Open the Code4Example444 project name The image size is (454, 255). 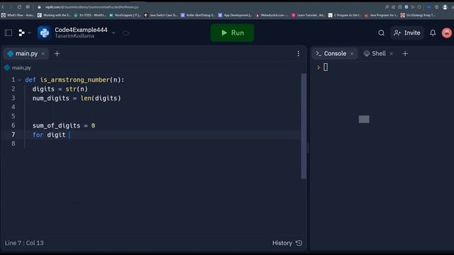[81, 30]
